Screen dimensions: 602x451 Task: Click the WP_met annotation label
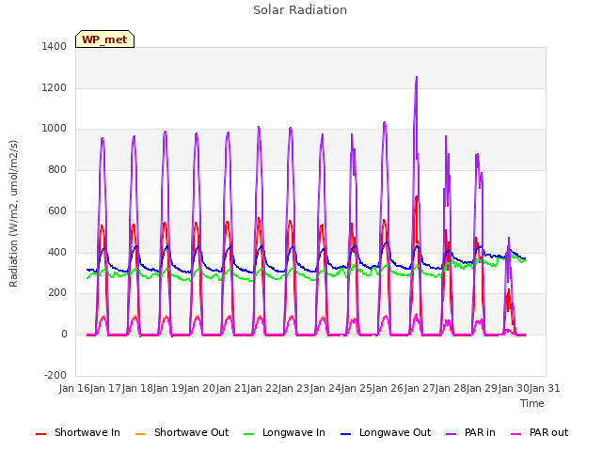[104, 39]
